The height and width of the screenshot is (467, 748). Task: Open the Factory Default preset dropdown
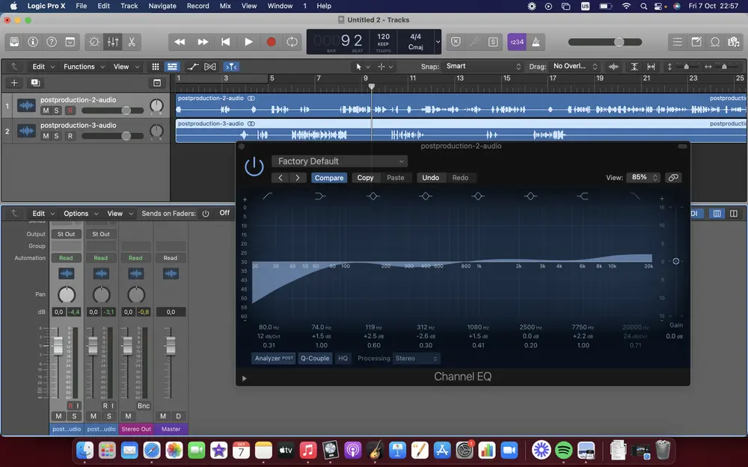point(339,161)
